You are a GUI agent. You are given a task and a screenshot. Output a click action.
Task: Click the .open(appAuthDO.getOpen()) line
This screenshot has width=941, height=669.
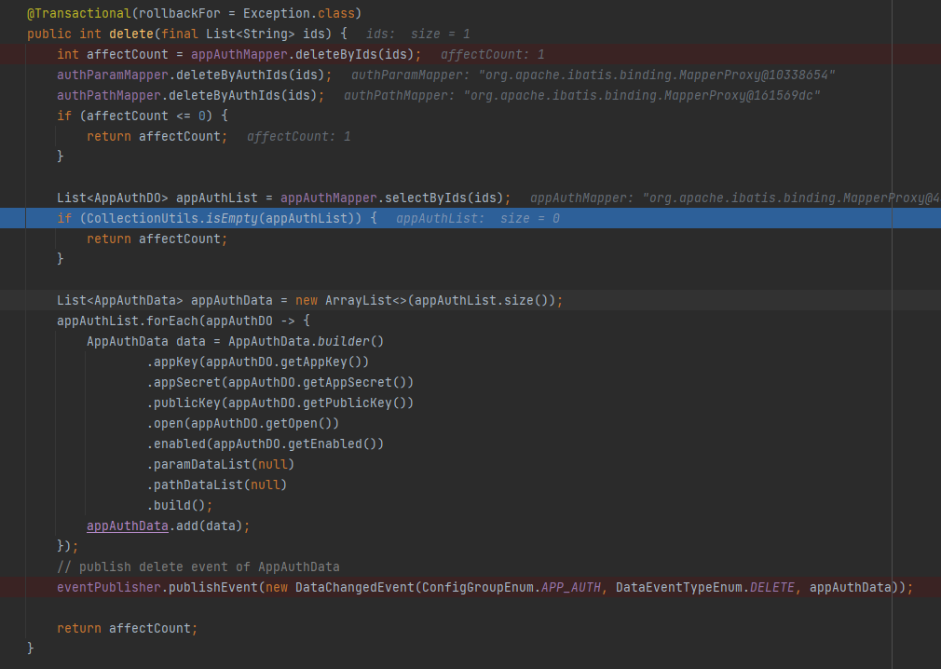(x=243, y=423)
